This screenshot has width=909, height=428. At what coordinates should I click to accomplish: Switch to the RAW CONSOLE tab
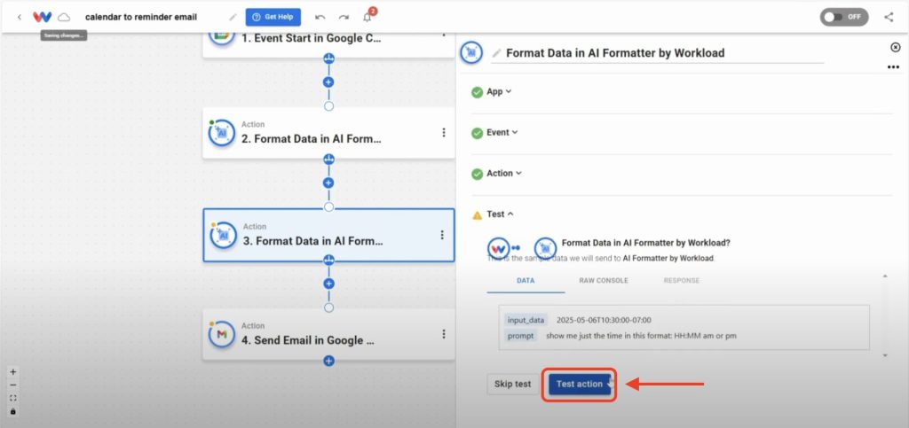tap(604, 281)
